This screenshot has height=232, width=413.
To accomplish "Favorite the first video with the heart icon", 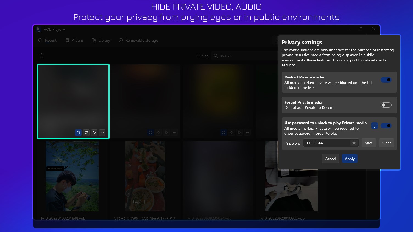I will [x=86, y=133].
